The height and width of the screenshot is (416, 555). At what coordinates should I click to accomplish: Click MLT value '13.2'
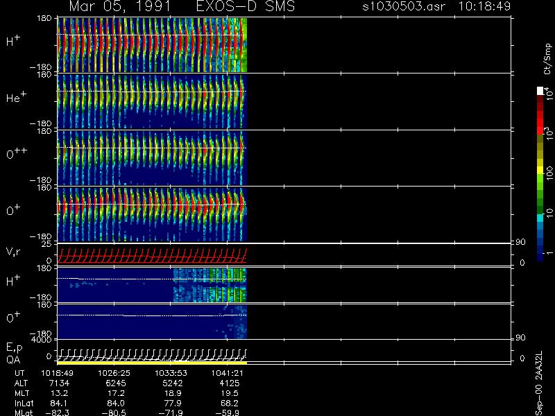[x=60, y=393]
